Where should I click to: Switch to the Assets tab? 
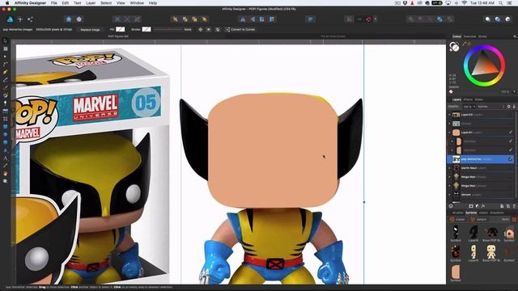coord(483,213)
